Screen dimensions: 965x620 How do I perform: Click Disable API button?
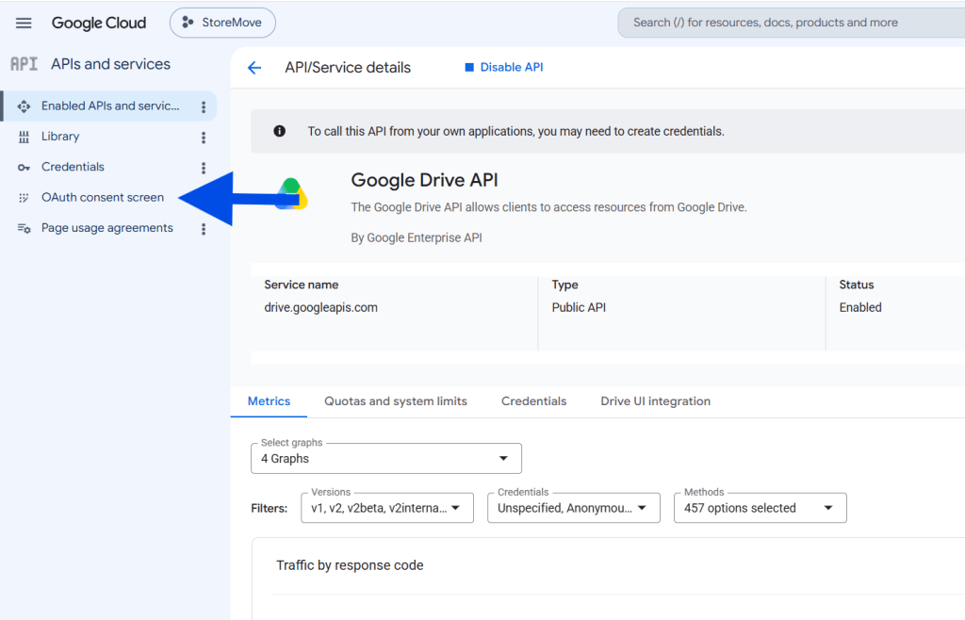[x=504, y=67]
